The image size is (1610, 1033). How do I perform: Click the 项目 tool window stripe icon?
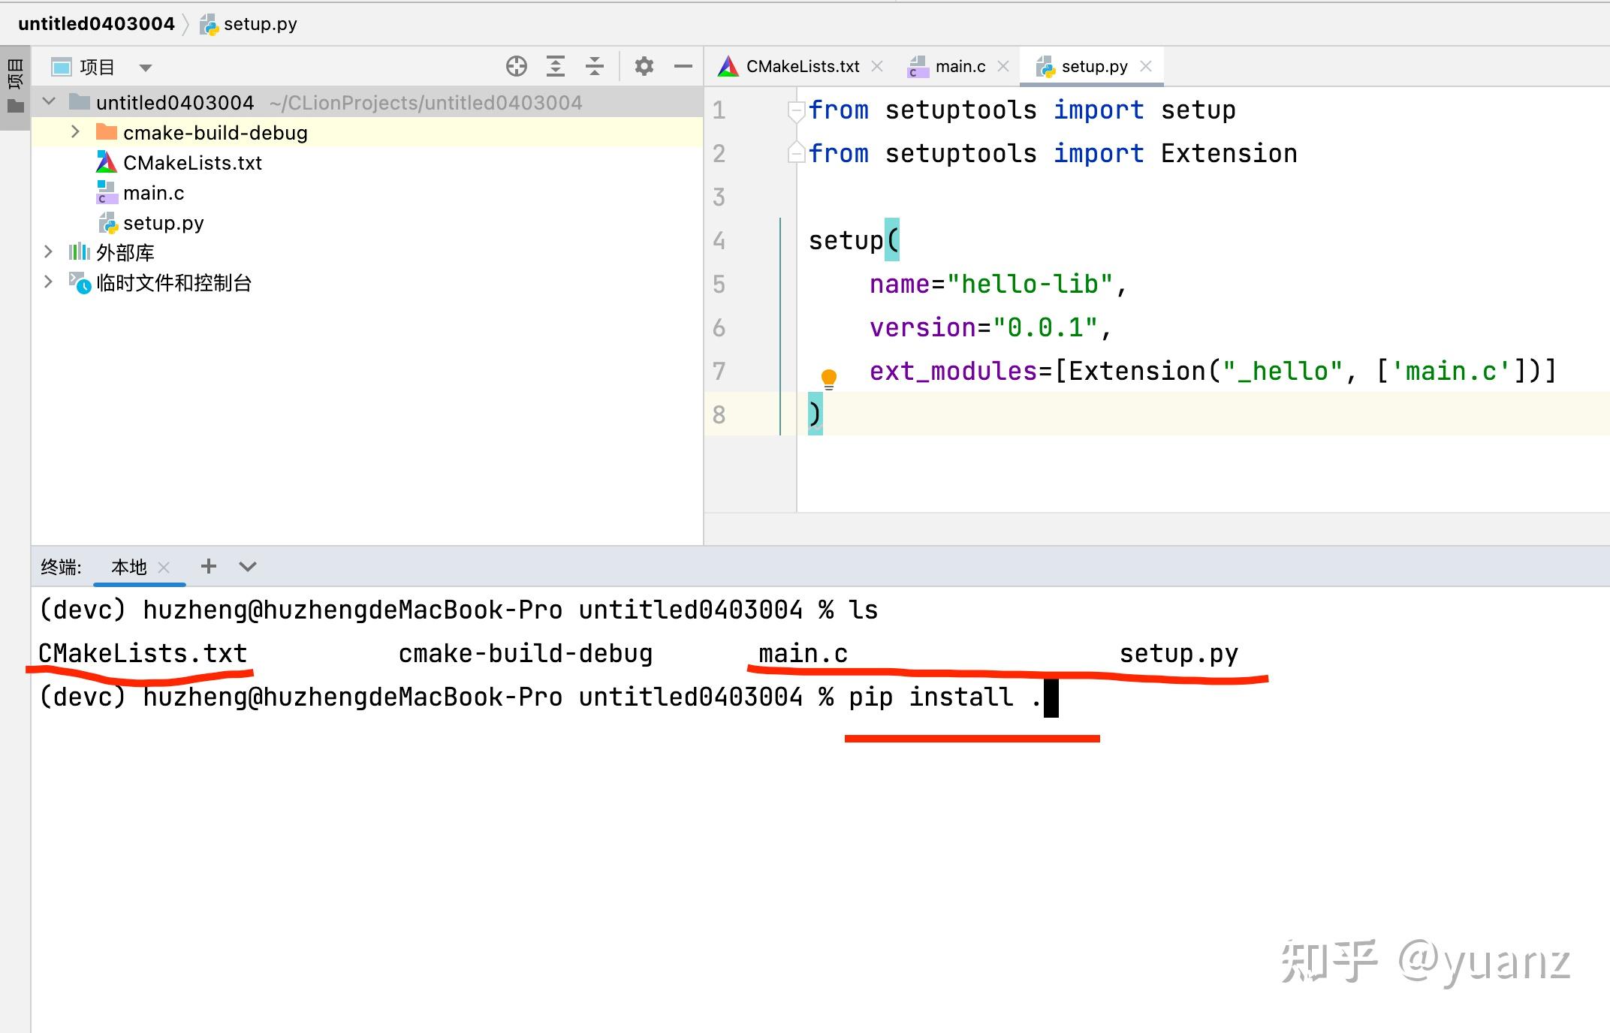pos(14,73)
